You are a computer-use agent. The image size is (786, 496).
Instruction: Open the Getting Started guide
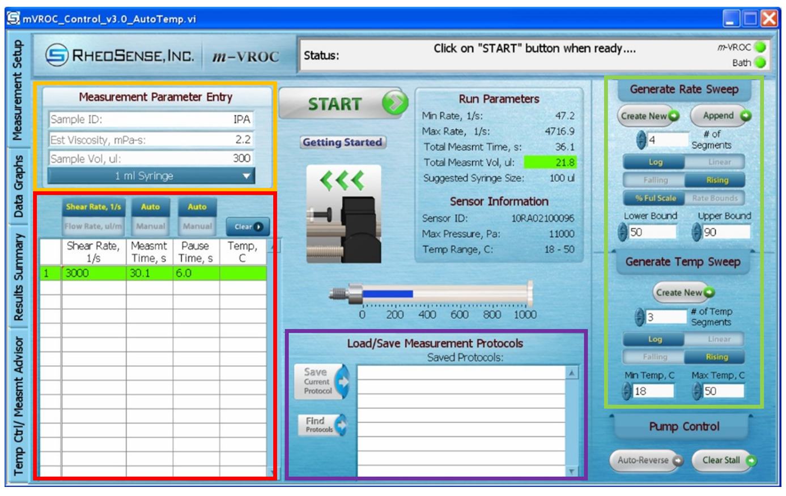[x=342, y=142]
